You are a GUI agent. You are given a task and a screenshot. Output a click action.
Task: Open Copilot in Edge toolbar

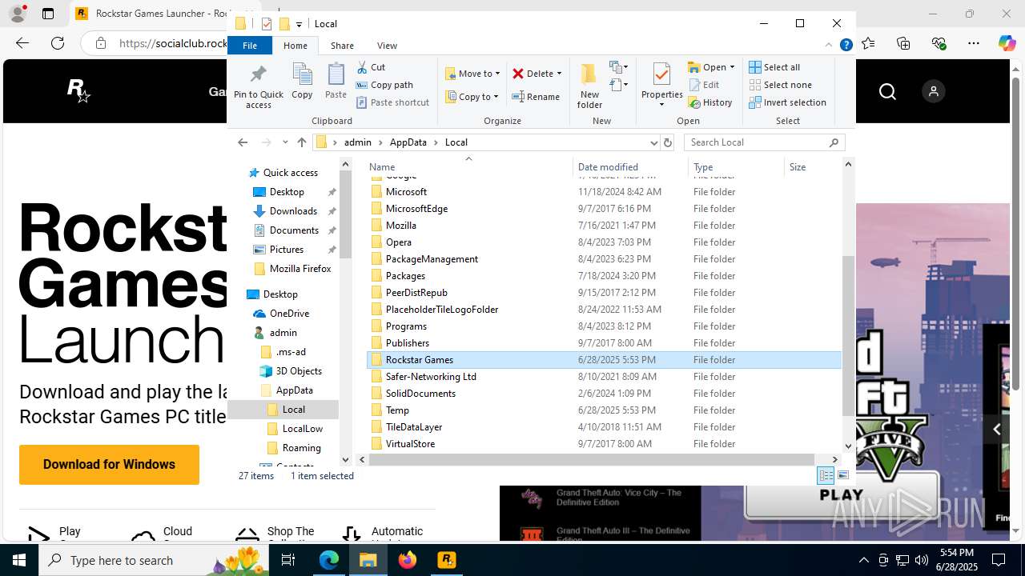coord(1007,43)
